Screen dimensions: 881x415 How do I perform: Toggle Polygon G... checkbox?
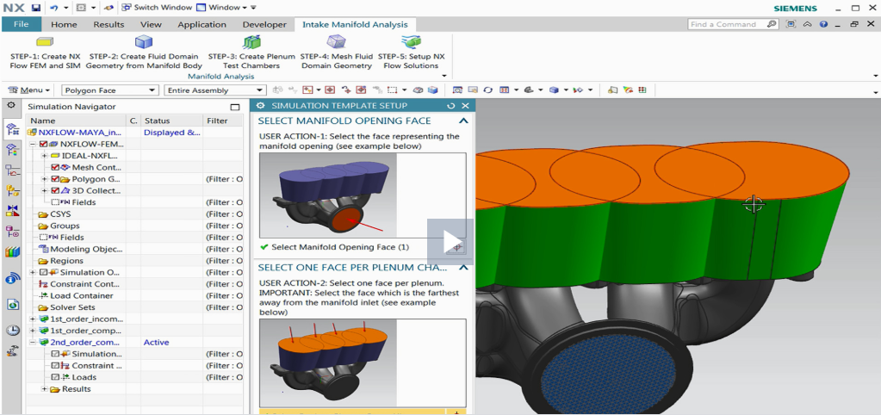pyautogui.click(x=55, y=179)
